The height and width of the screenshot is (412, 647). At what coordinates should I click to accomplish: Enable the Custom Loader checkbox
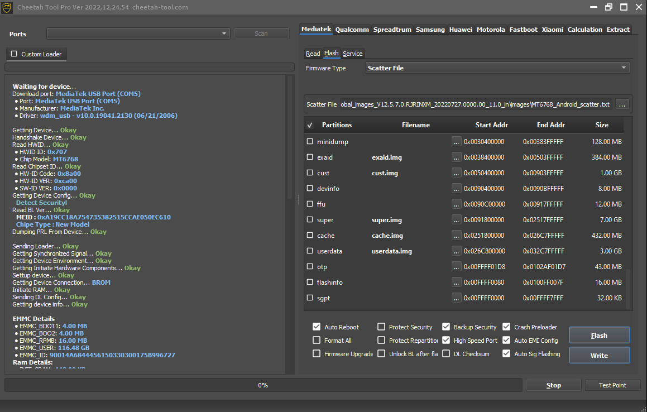pos(14,54)
